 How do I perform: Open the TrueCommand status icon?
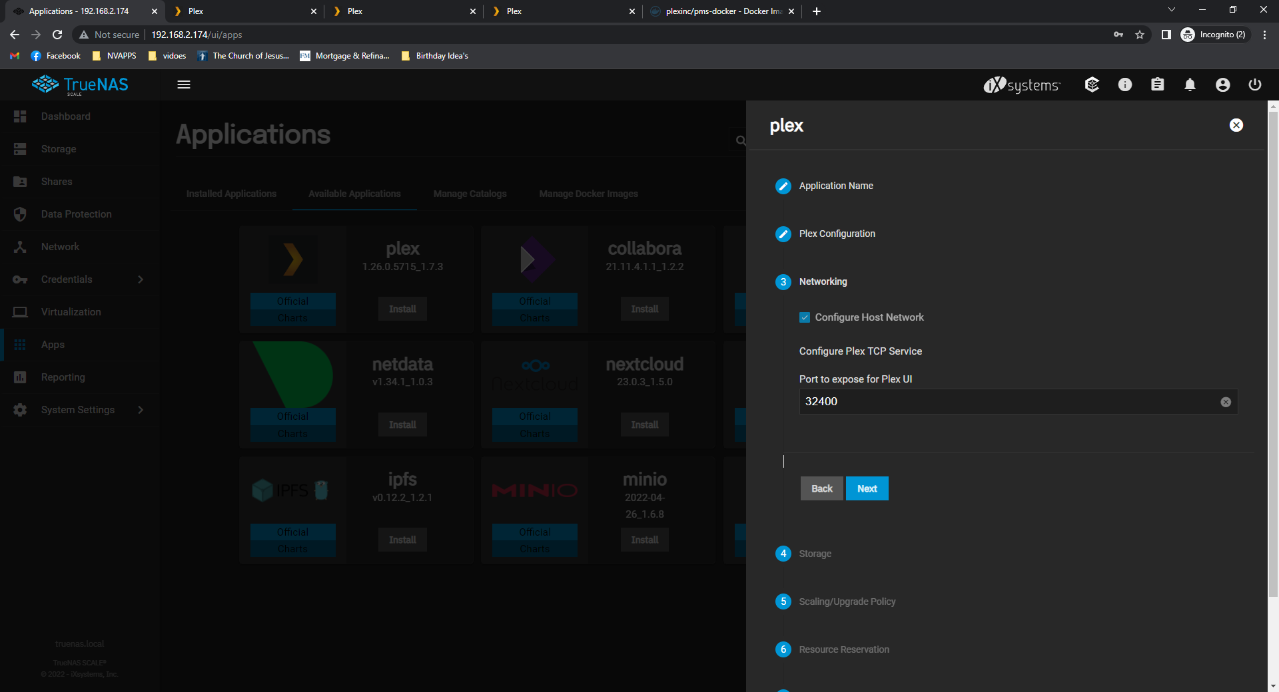pyautogui.click(x=1092, y=85)
